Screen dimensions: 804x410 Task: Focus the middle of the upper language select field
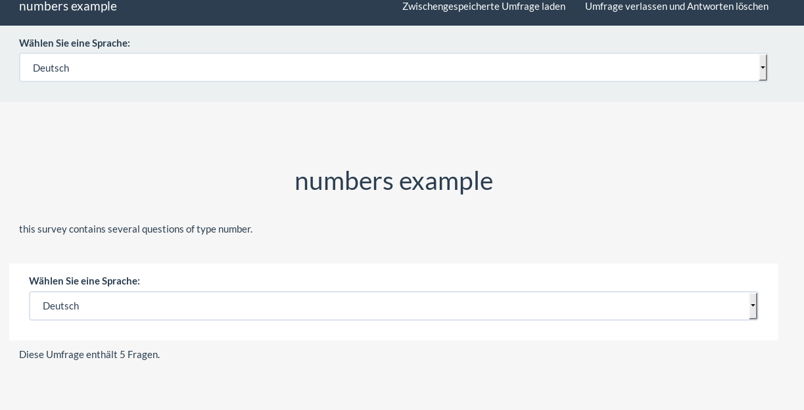[393, 68]
